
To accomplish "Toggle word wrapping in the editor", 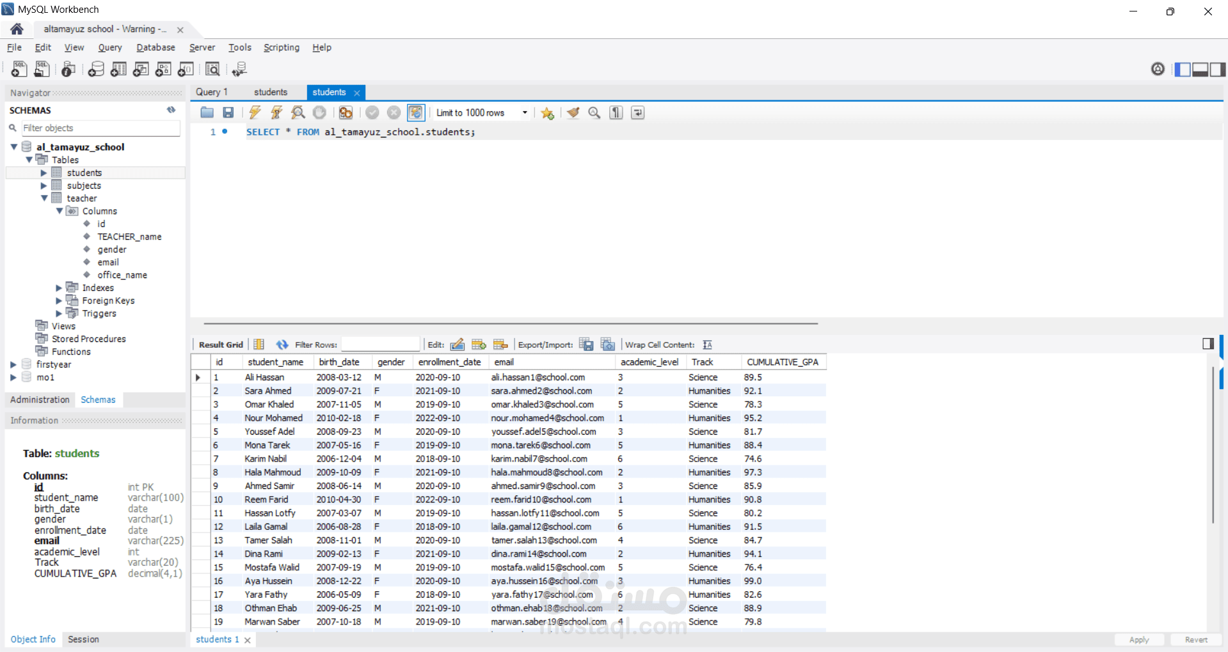I will pyautogui.click(x=638, y=113).
